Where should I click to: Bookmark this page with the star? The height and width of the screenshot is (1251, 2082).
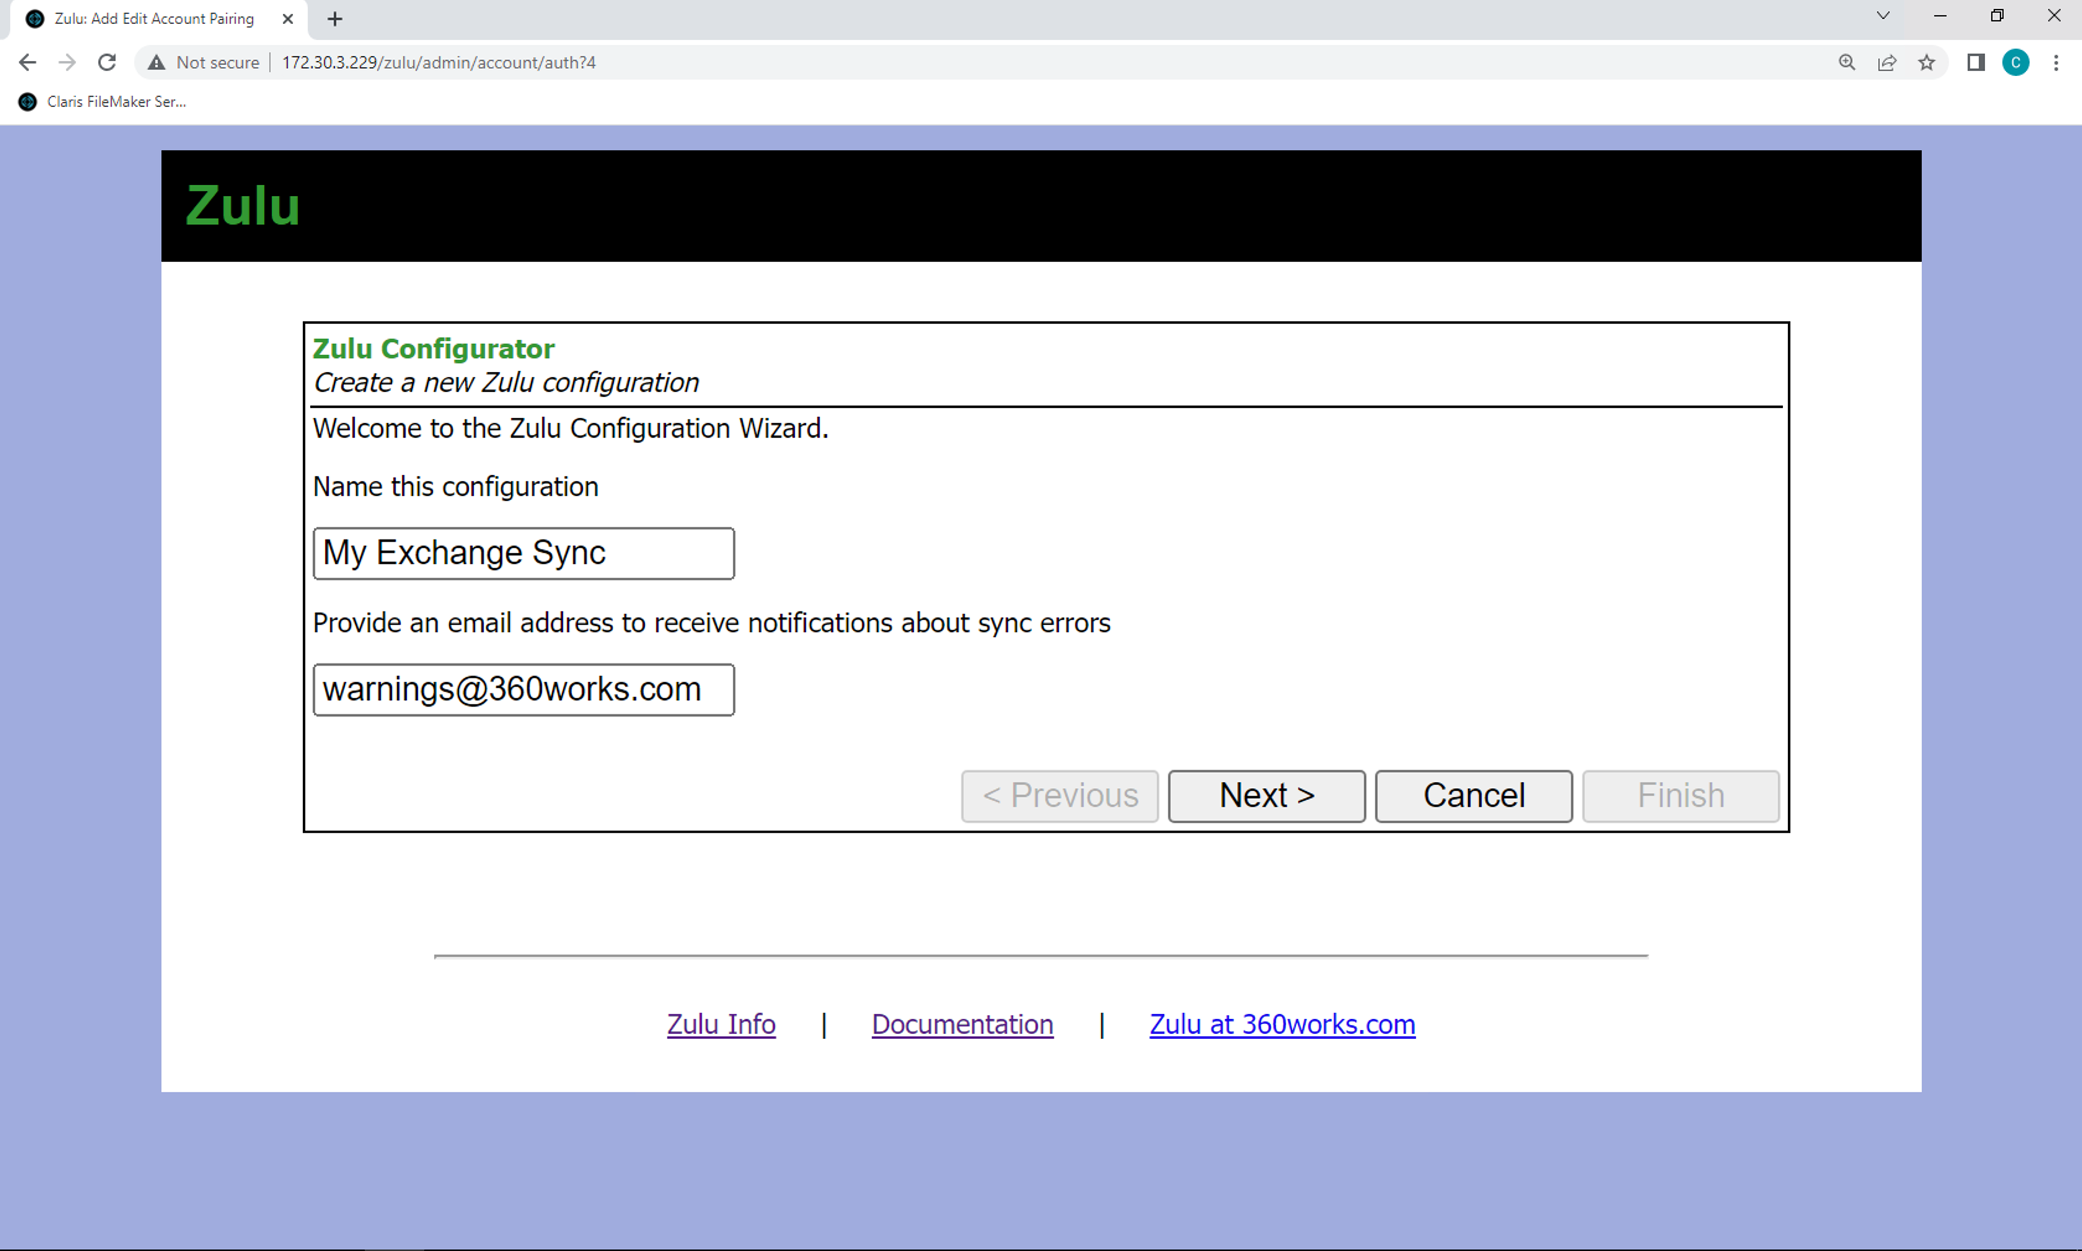1927,63
